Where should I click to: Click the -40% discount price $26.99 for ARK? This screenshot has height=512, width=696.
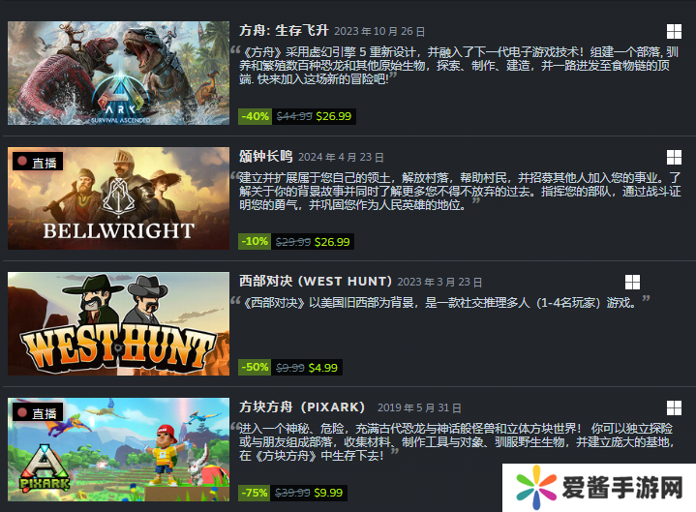pyautogui.click(x=297, y=116)
